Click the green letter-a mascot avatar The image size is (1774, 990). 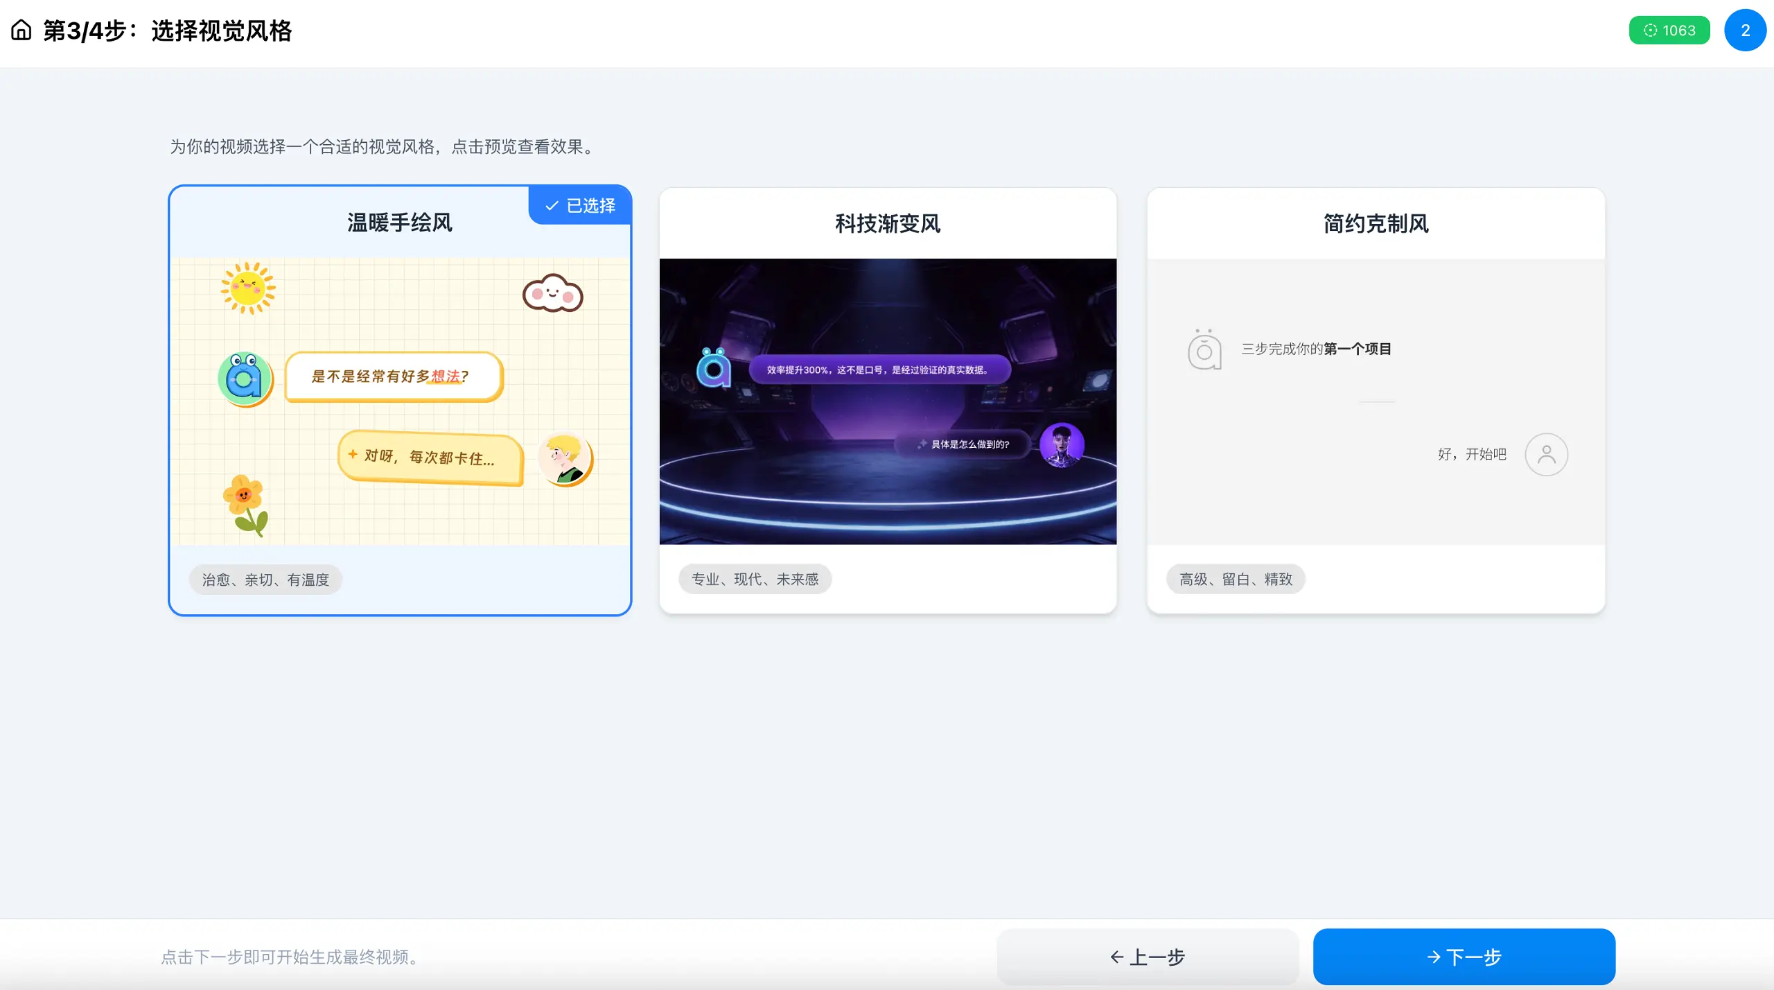pos(245,379)
